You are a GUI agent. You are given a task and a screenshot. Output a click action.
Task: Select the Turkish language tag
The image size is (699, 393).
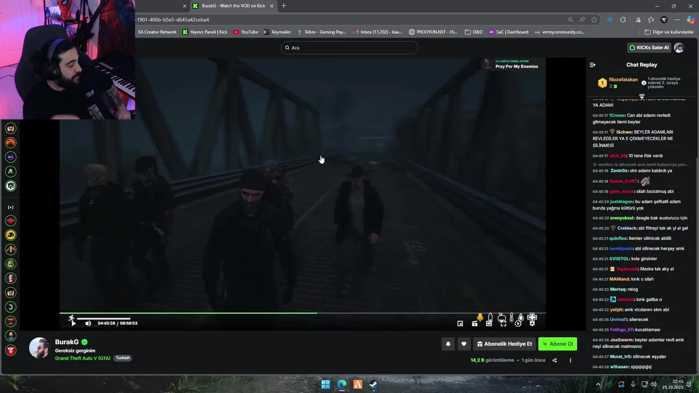(123, 358)
